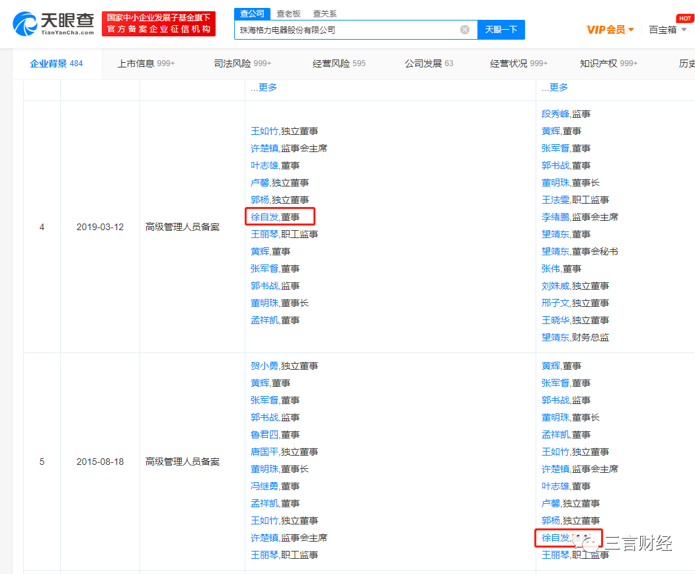695x574 pixels.
Task: Open 郭杨 link in row 4 left column
Action: pos(260,200)
